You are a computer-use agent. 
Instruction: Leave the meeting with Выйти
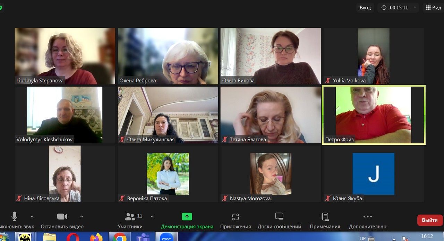(430, 220)
